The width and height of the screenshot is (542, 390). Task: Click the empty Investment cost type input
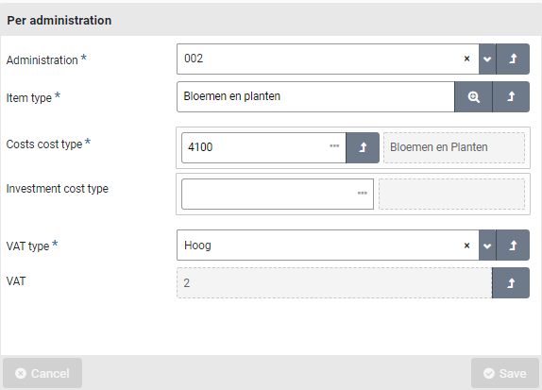(278, 194)
